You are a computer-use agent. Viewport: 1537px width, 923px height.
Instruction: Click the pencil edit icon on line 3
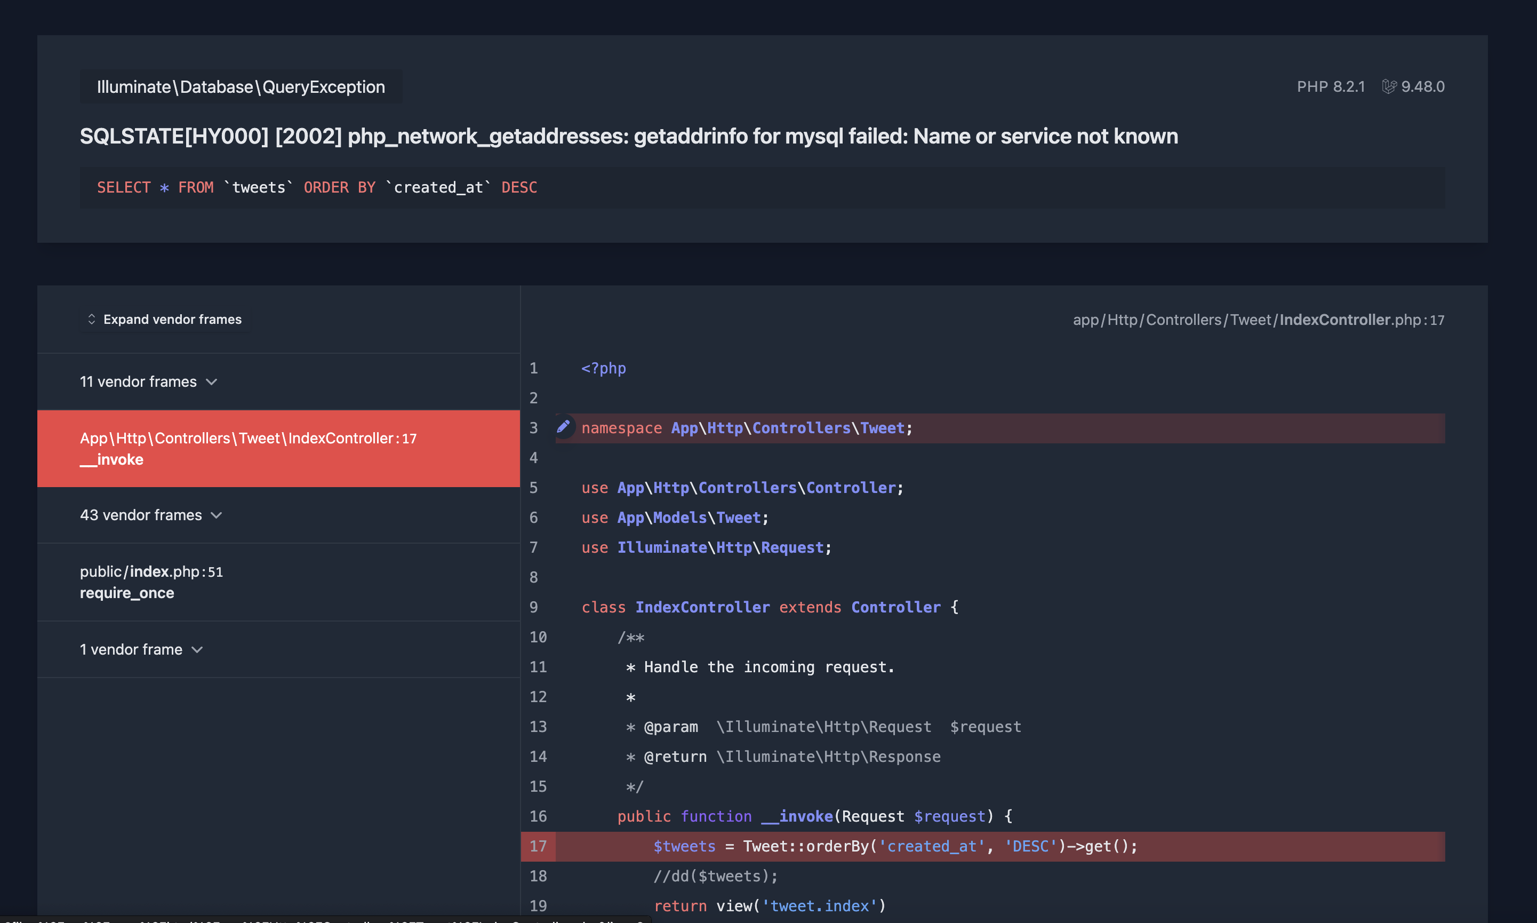pos(563,427)
